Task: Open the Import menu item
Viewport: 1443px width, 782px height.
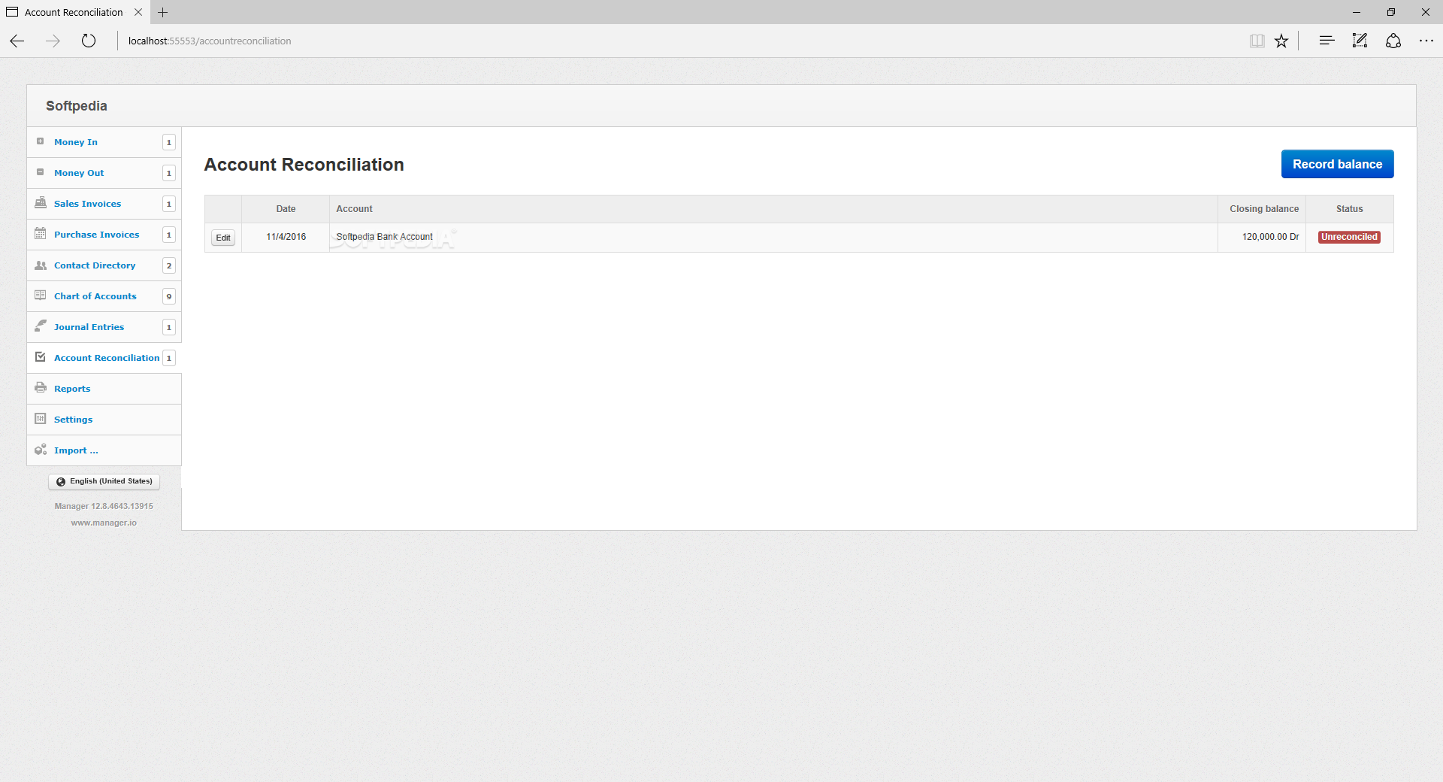Action: coord(104,450)
